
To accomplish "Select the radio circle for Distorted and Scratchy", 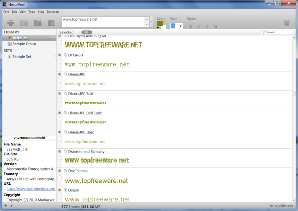I will click(60, 158).
